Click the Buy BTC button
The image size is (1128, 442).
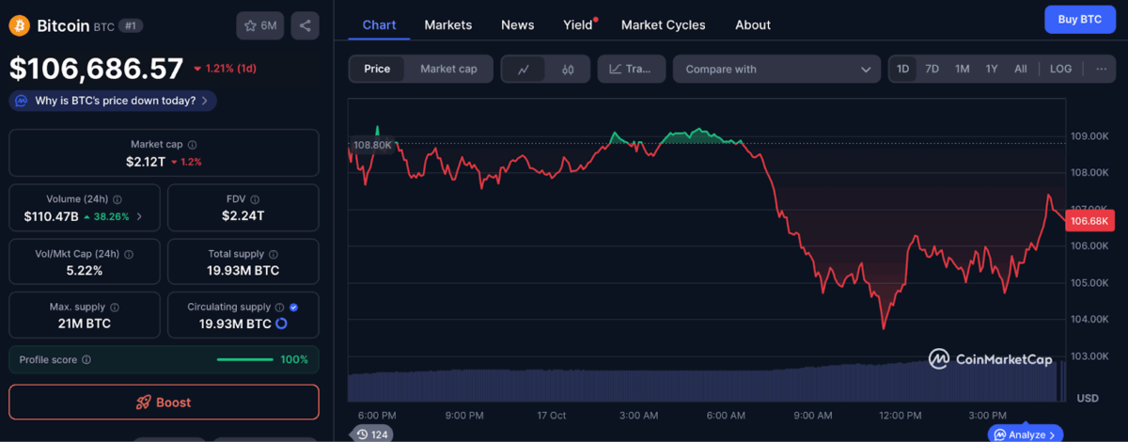tap(1080, 19)
